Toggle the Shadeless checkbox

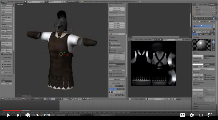pyautogui.click(x=205, y=75)
